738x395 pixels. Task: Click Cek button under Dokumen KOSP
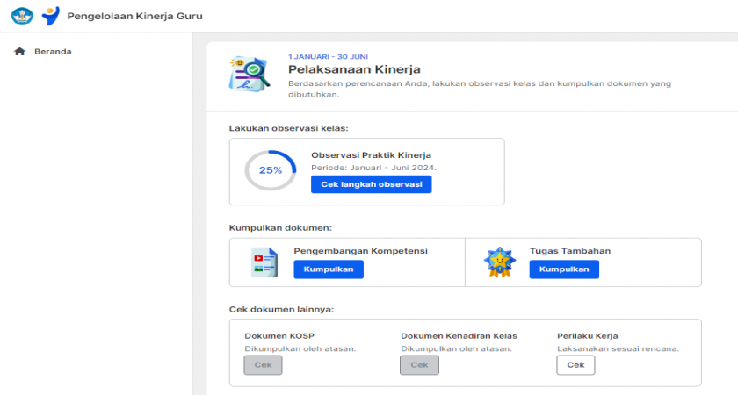point(263,365)
